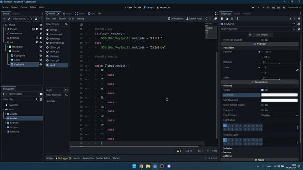303x170 pixels.
Task: Open Search Help
Action: point(194,19)
